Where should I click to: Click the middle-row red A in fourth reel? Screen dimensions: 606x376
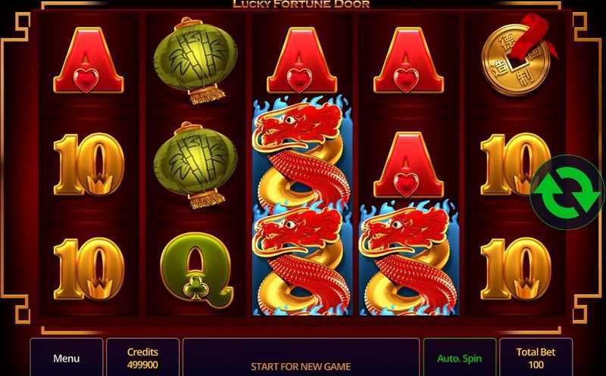point(408,165)
